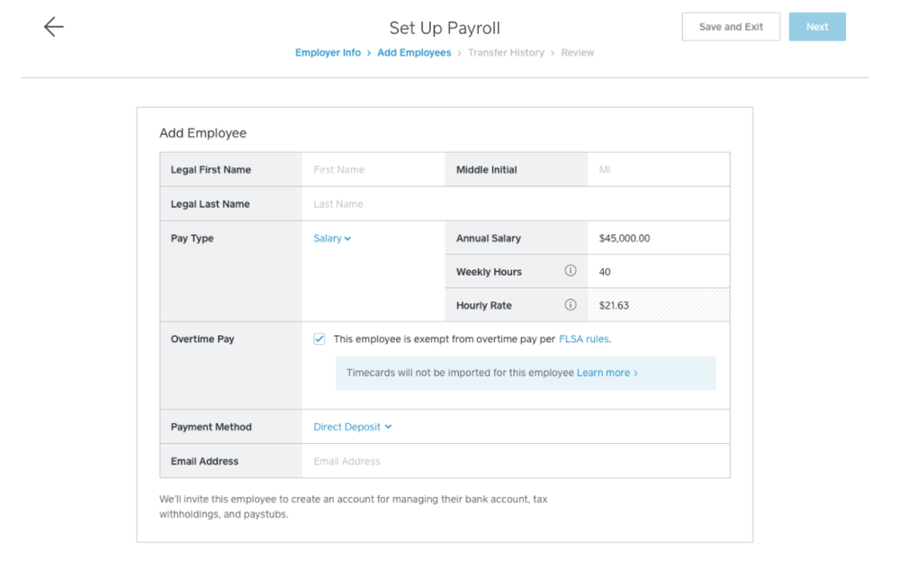Go to Employer Info step
The width and height of the screenshot is (899, 569).
(328, 53)
